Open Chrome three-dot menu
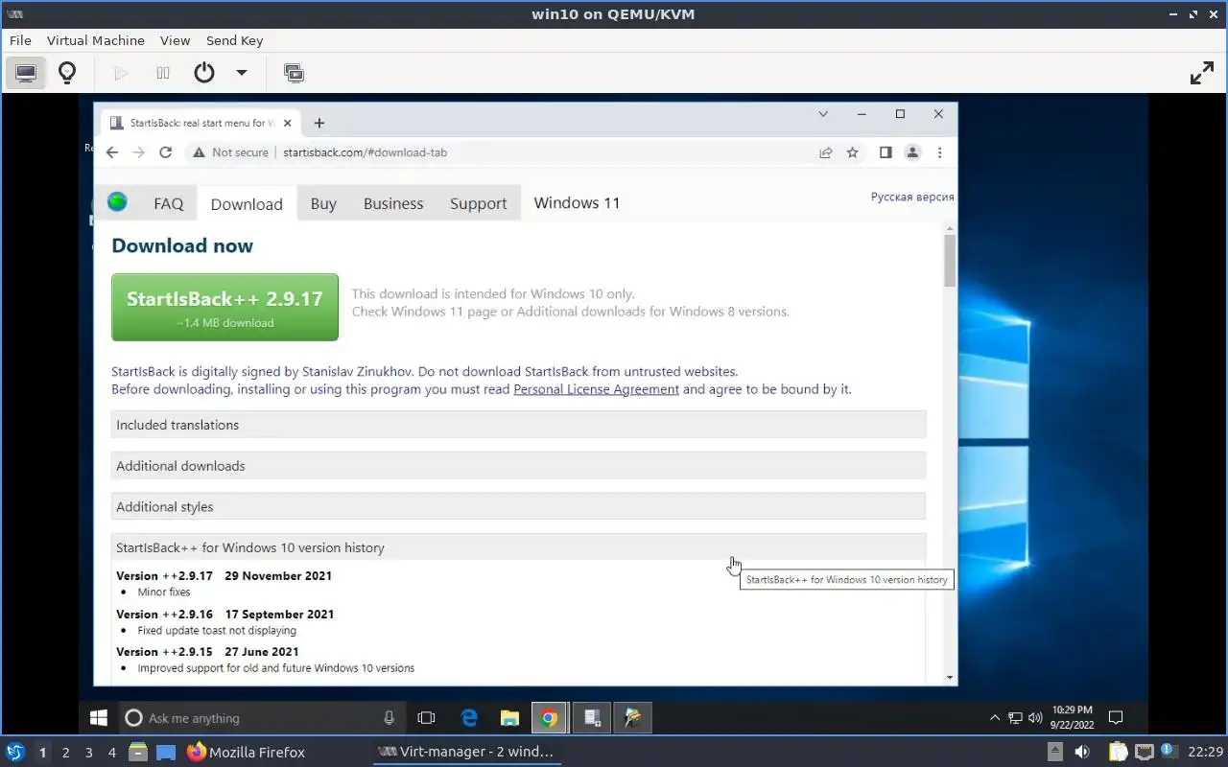Image resolution: width=1228 pixels, height=767 pixels. pyautogui.click(x=939, y=152)
